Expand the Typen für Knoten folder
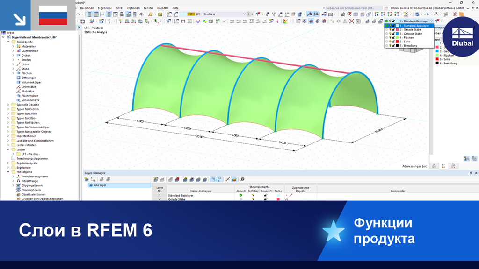The image size is (479, 269). (7, 109)
